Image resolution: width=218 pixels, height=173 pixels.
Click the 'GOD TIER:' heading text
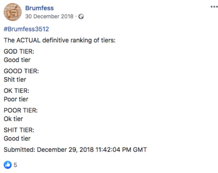pyautogui.click(x=19, y=51)
